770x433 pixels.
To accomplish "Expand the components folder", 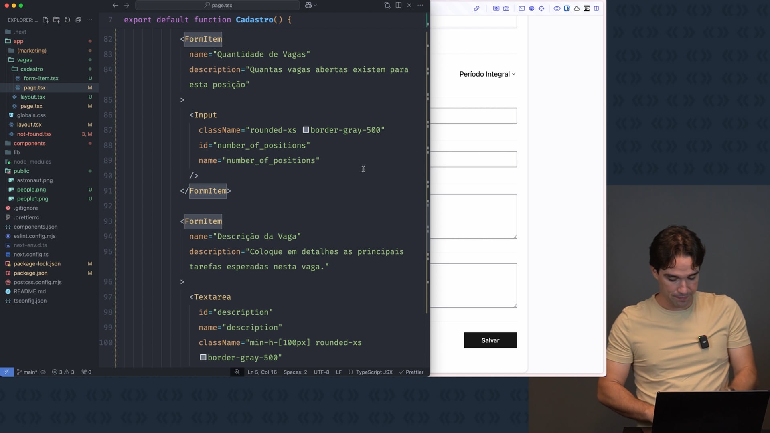I will pyautogui.click(x=29, y=143).
